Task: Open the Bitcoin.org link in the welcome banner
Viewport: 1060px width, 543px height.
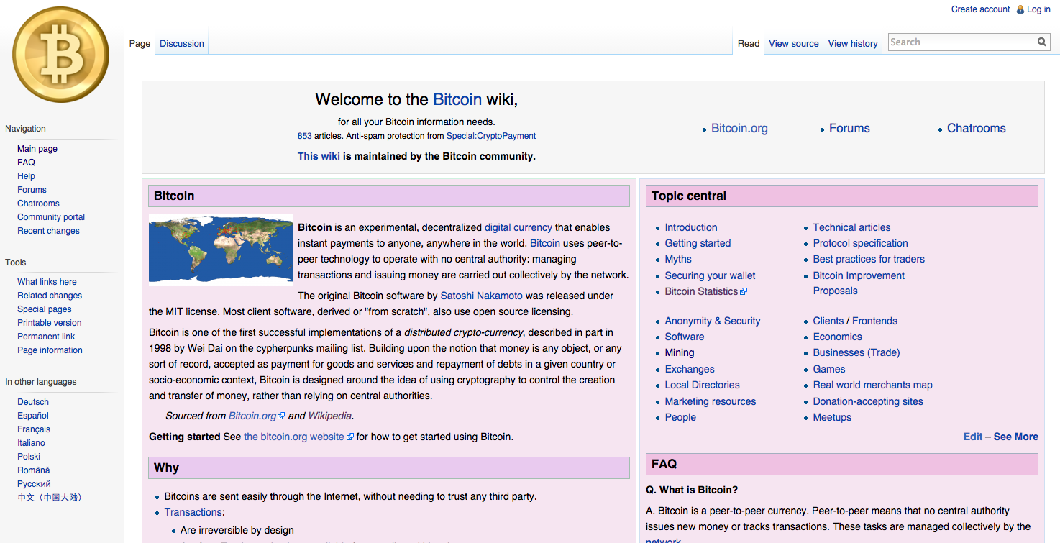Action: click(739, 129)
